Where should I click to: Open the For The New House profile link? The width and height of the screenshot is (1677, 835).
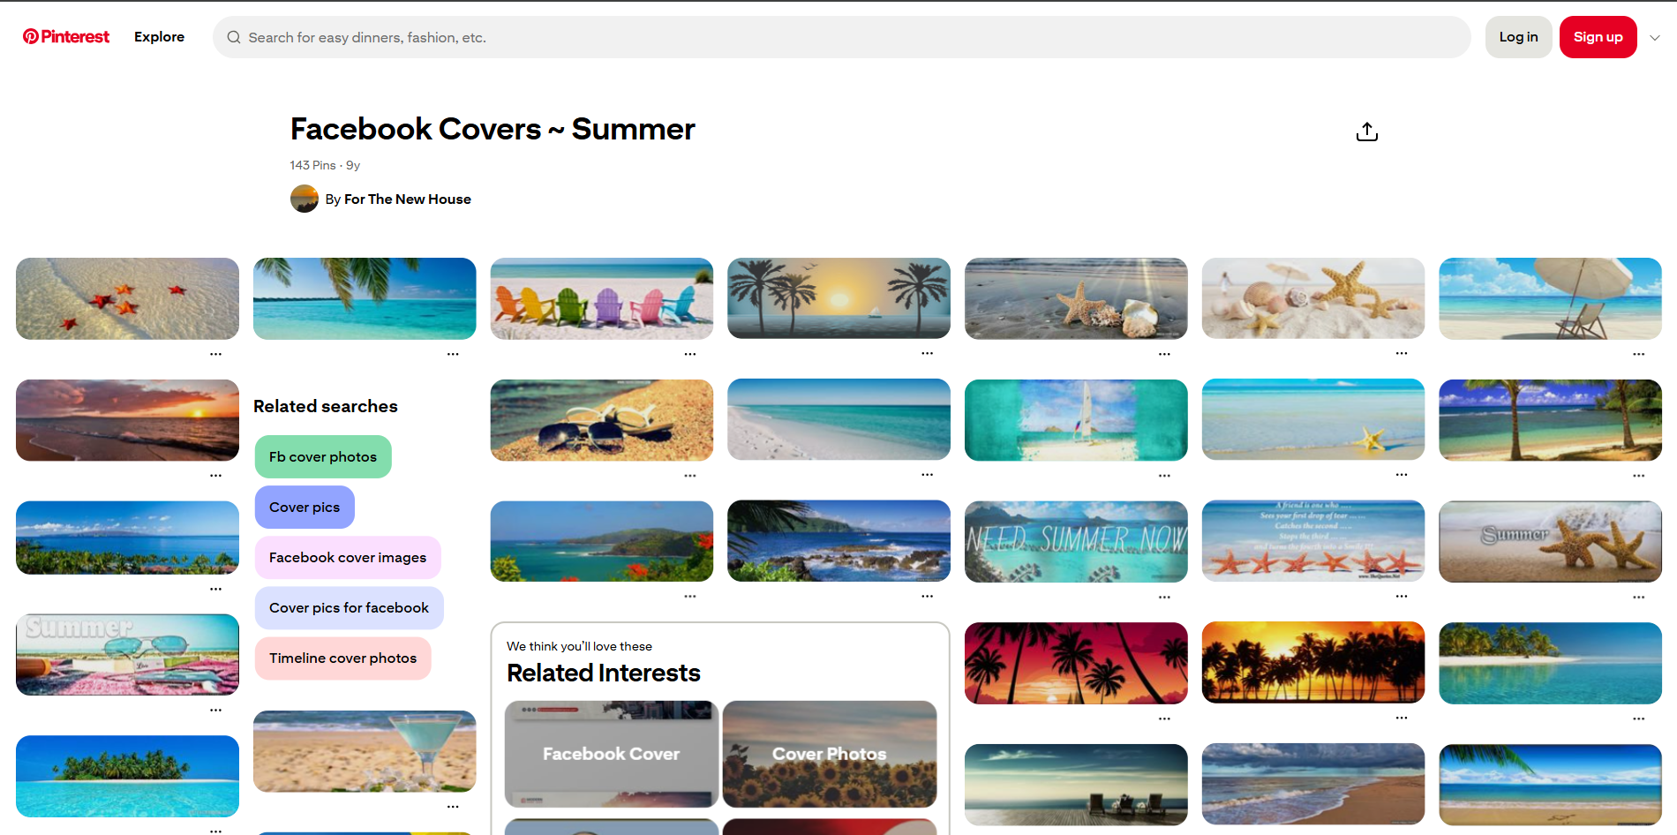(x=407, y=199)
